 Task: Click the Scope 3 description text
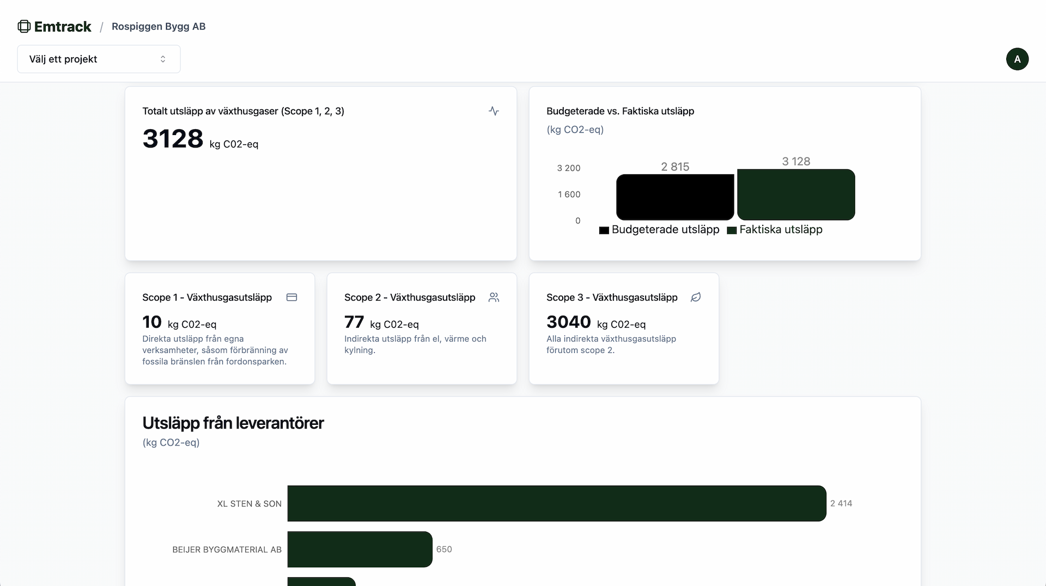pyautogui.click(x=611, y=344)
